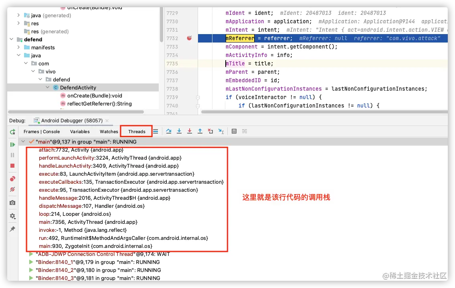This screenshot has width=455, height=288.
Task: Open View Breakpoints dialog icon
Action: point(12,178)
